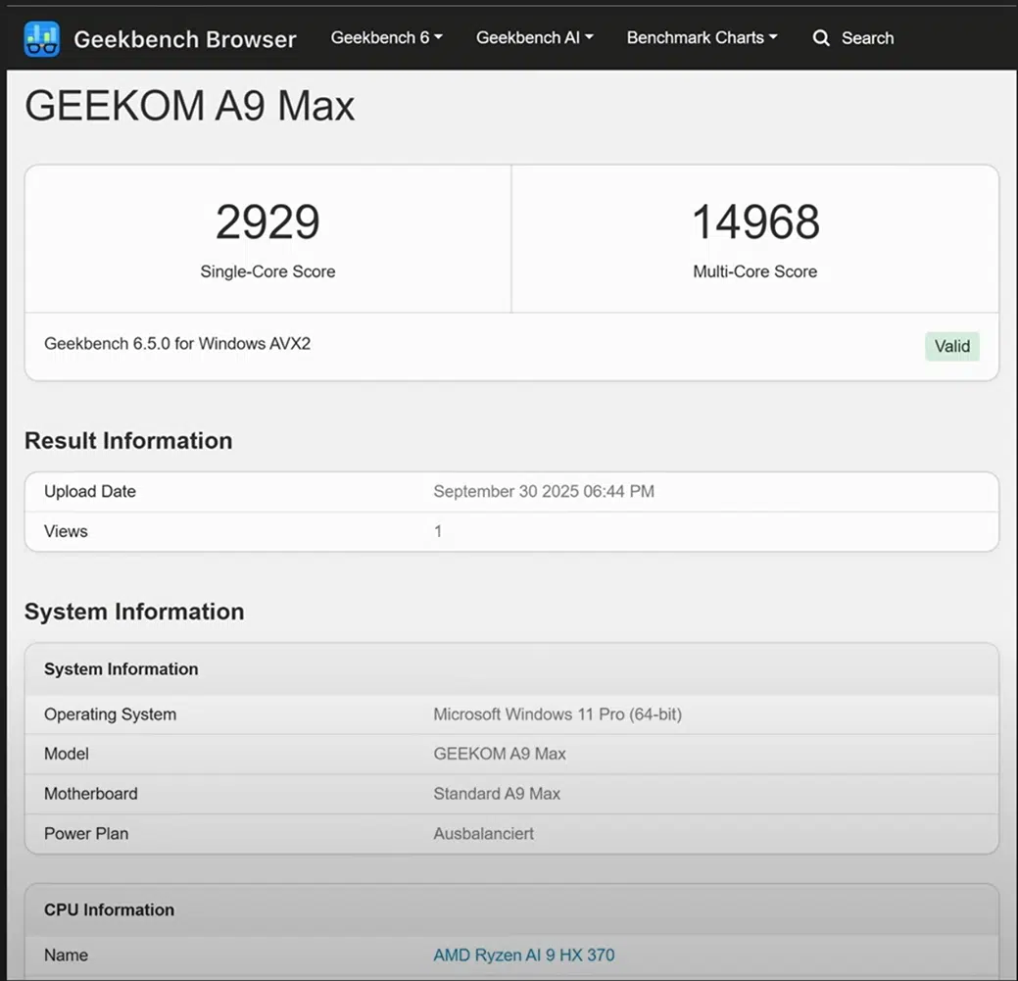The width and height of the screenshot is (1018, 981).
Task: Open the Geekbench Browser home link
Action: pyautogui.click(x=184, y=39)
